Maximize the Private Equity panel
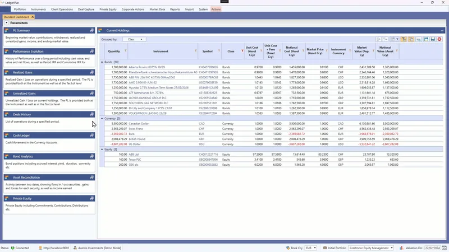The width and height of the screenshot is (449, 252). coord(91,198)
